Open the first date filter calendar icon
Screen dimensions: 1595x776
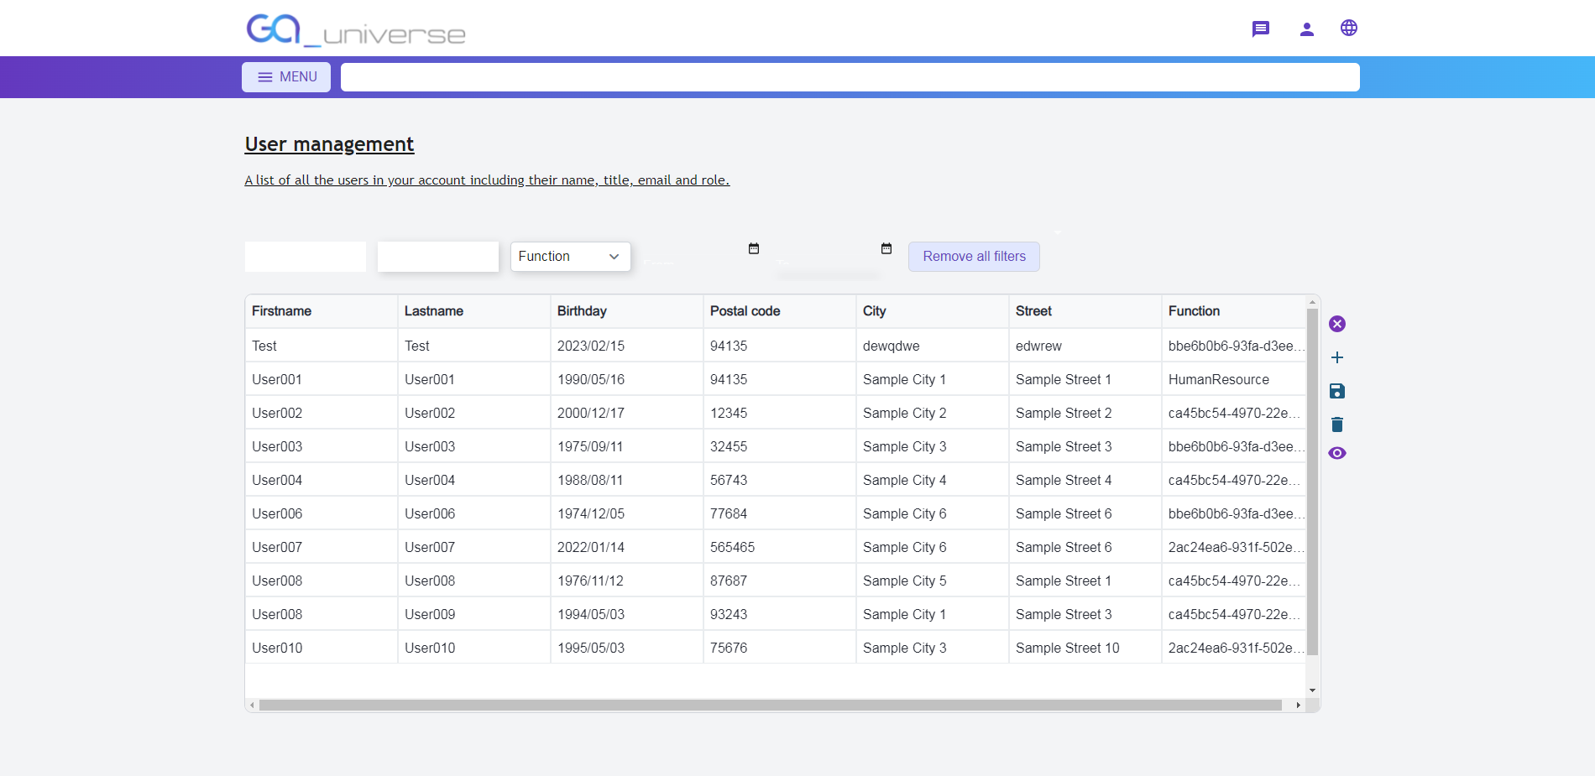754,248
